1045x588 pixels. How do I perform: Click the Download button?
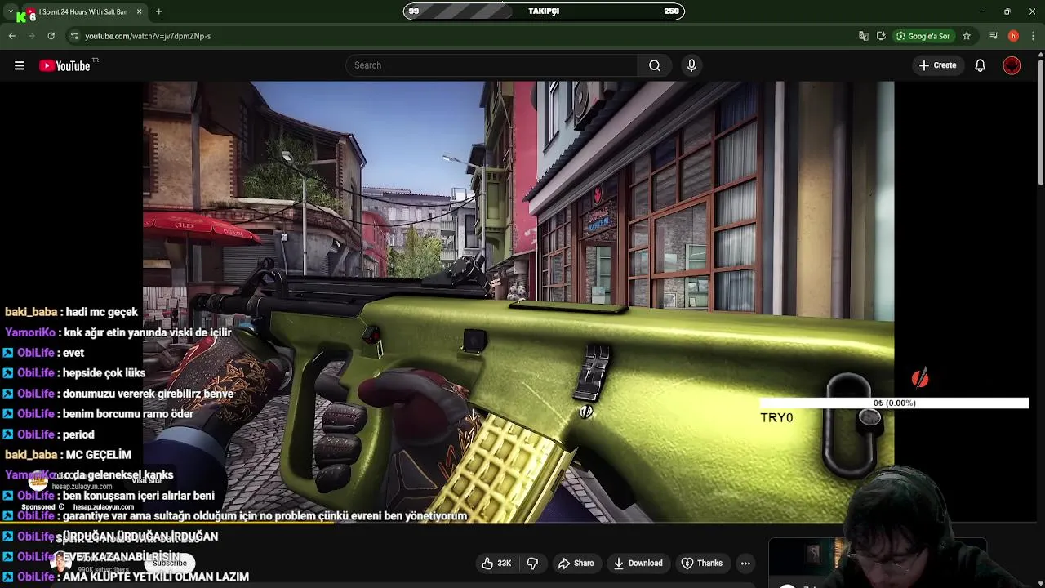point(638,563)
